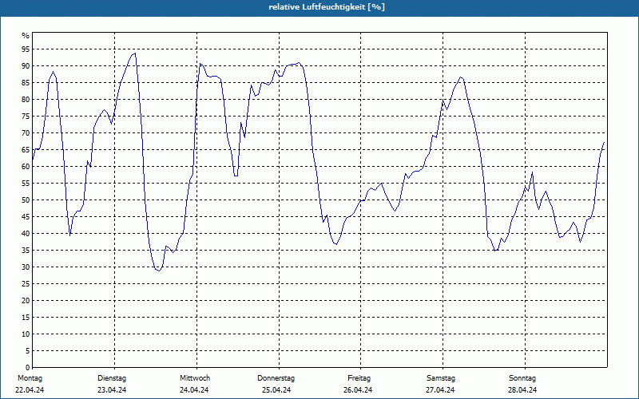
Task: Click the Tuesday humidity minimum near 29%
Action: pos(159,271)
